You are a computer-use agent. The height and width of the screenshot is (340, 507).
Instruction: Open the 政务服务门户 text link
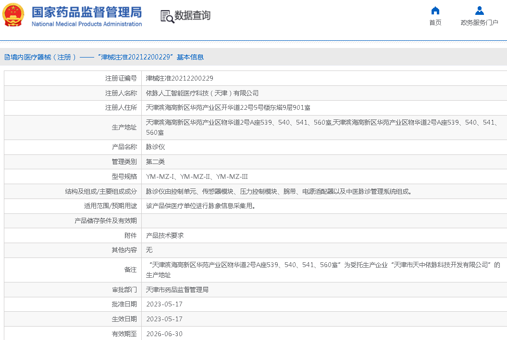pyautogui.click(x=479, y=23)
